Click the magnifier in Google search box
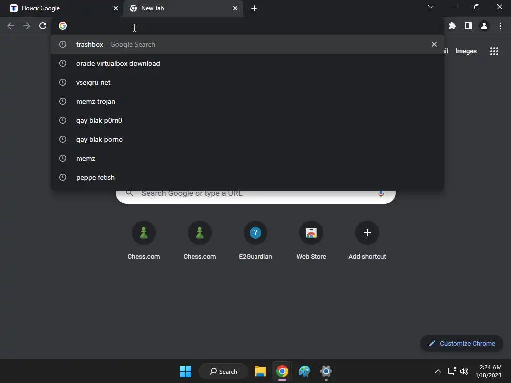The width and height of the screenshot is (511, 383). click(x=129, y=193)
